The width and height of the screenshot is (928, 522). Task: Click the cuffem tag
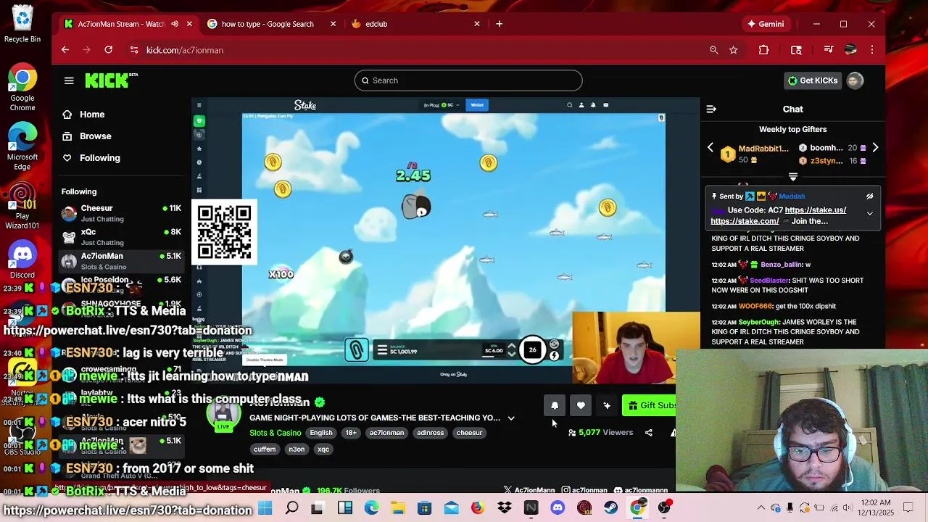[265, 449]
